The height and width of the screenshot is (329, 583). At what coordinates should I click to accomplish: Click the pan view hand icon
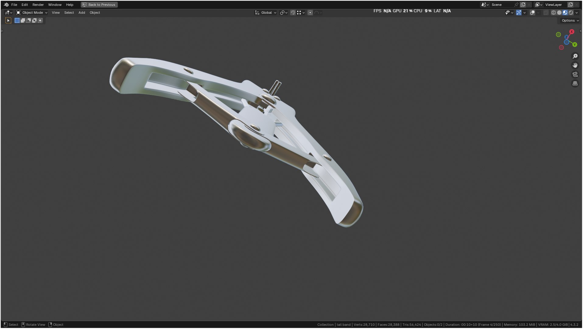(575, 65)
